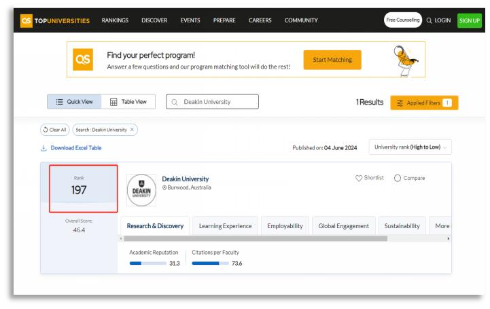The image size is (490, 309).
Task: Click the SIGN UP button
Action: pos(470,20)
